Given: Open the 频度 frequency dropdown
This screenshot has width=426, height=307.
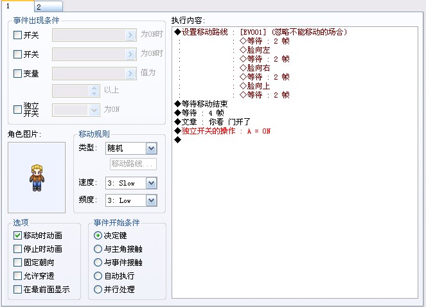Looking at the screenshot, I should pos(152,201).
